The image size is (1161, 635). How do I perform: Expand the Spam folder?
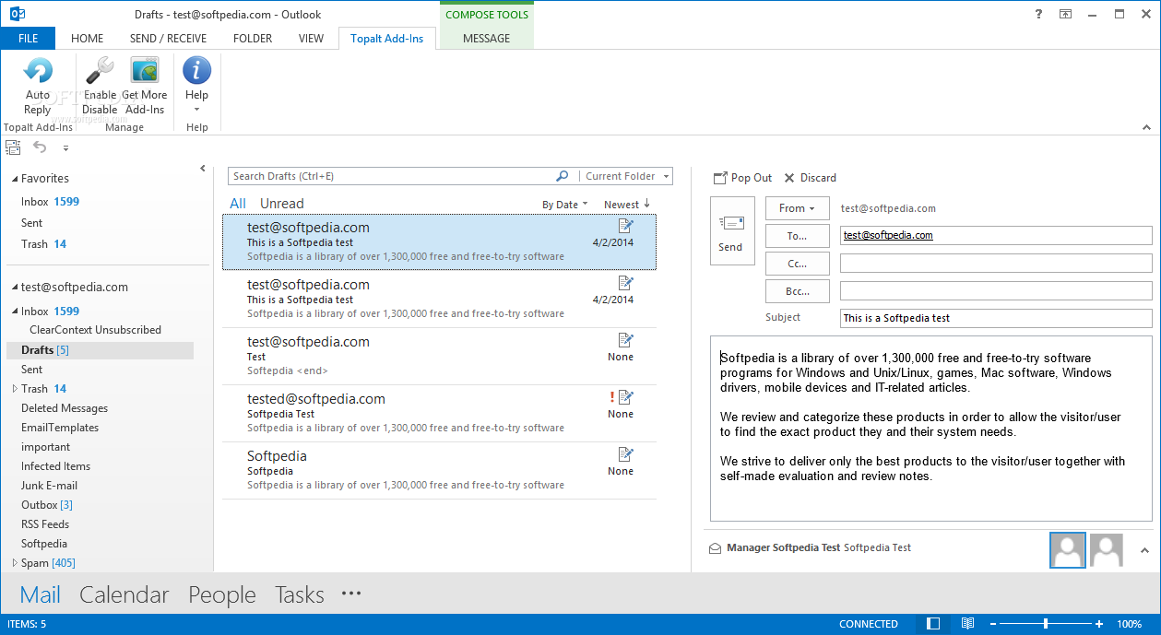[x=14, y=563]
